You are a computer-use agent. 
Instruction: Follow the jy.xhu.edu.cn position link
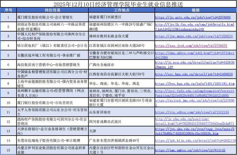pyautogui.click(x=195, y=121)
